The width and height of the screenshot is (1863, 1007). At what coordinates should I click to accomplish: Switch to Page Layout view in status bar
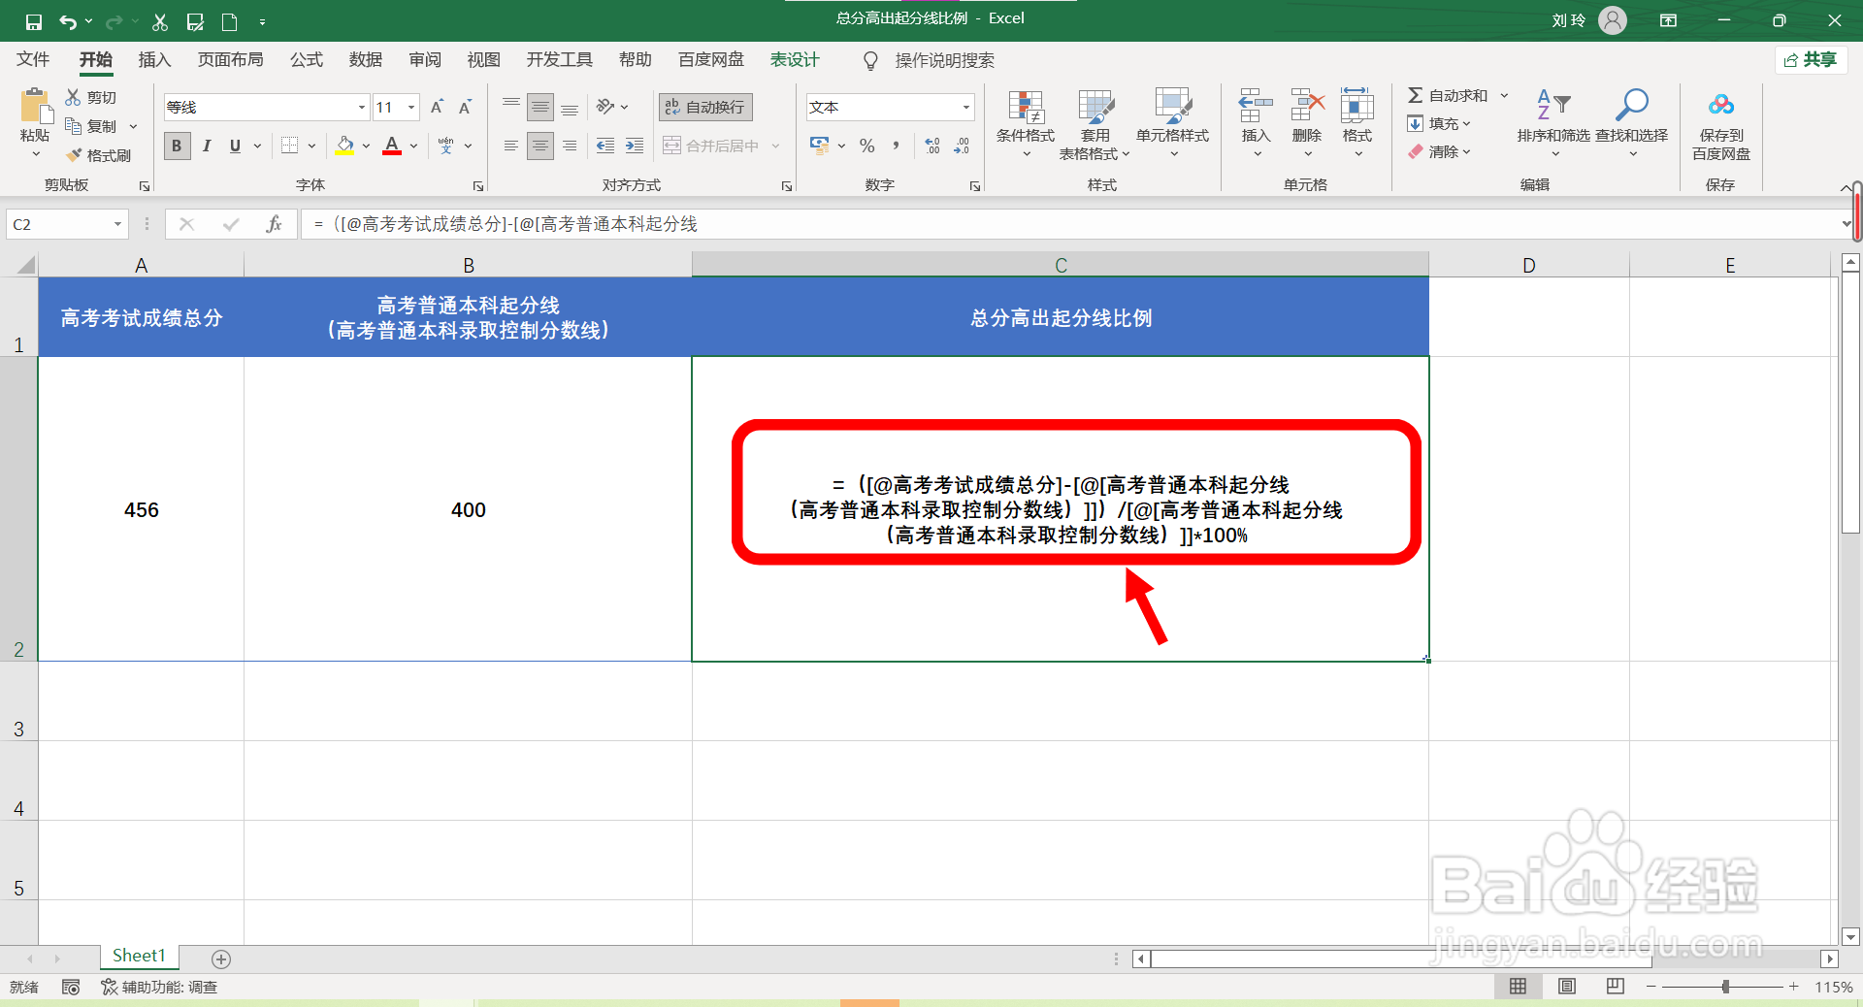point(1567,986)
